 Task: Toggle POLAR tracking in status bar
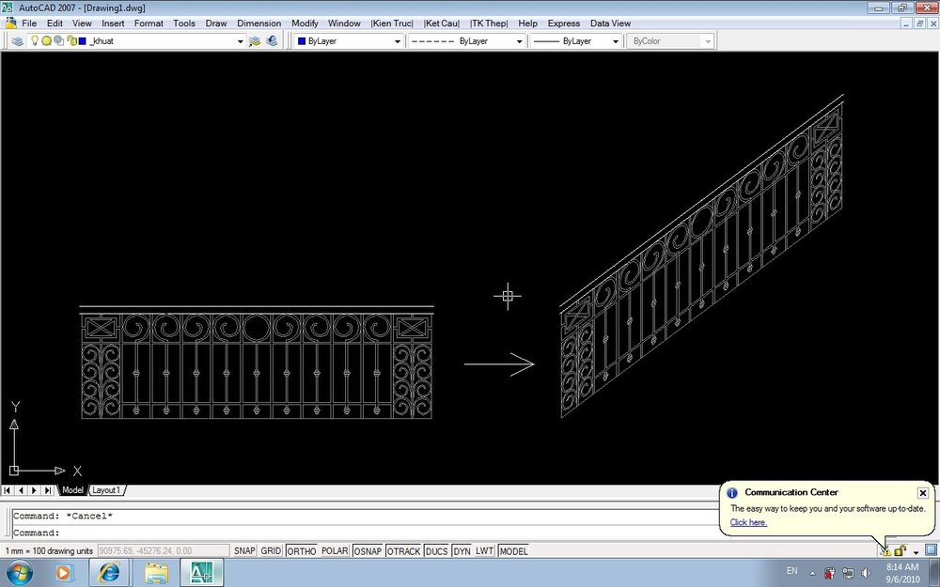point(335,551)
